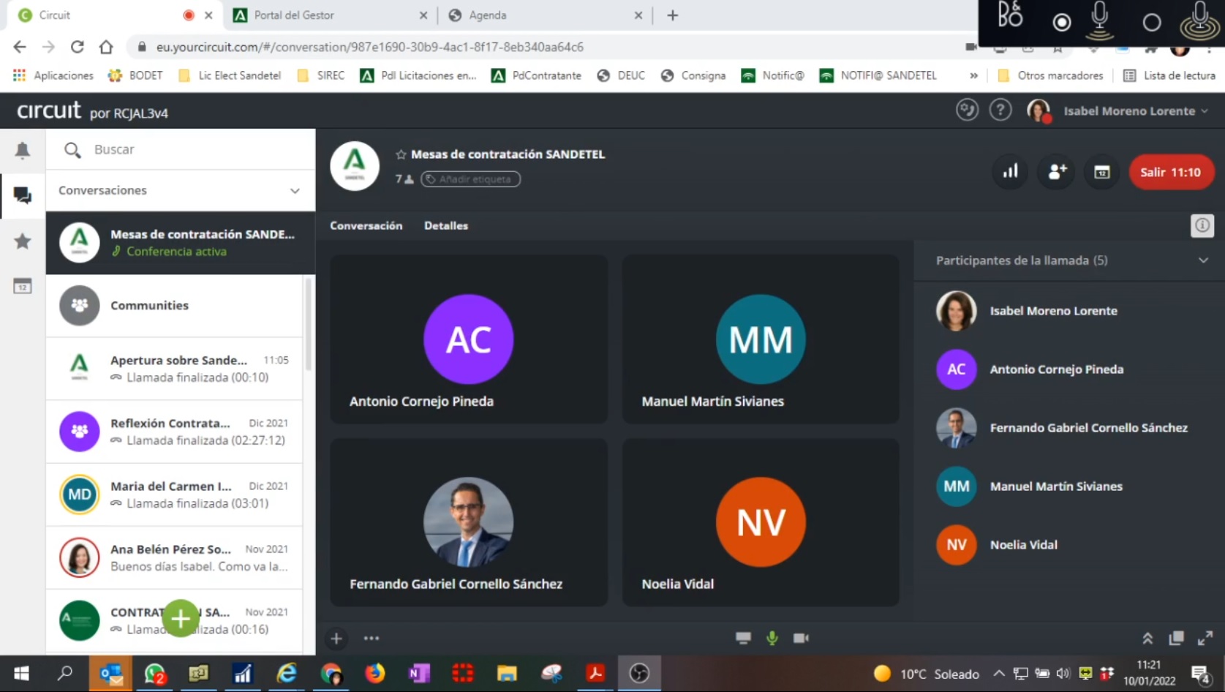Mute the microphone in call controls
Image resolution: width=1225 pixels, height=692 pixels.
pos(772,638)
